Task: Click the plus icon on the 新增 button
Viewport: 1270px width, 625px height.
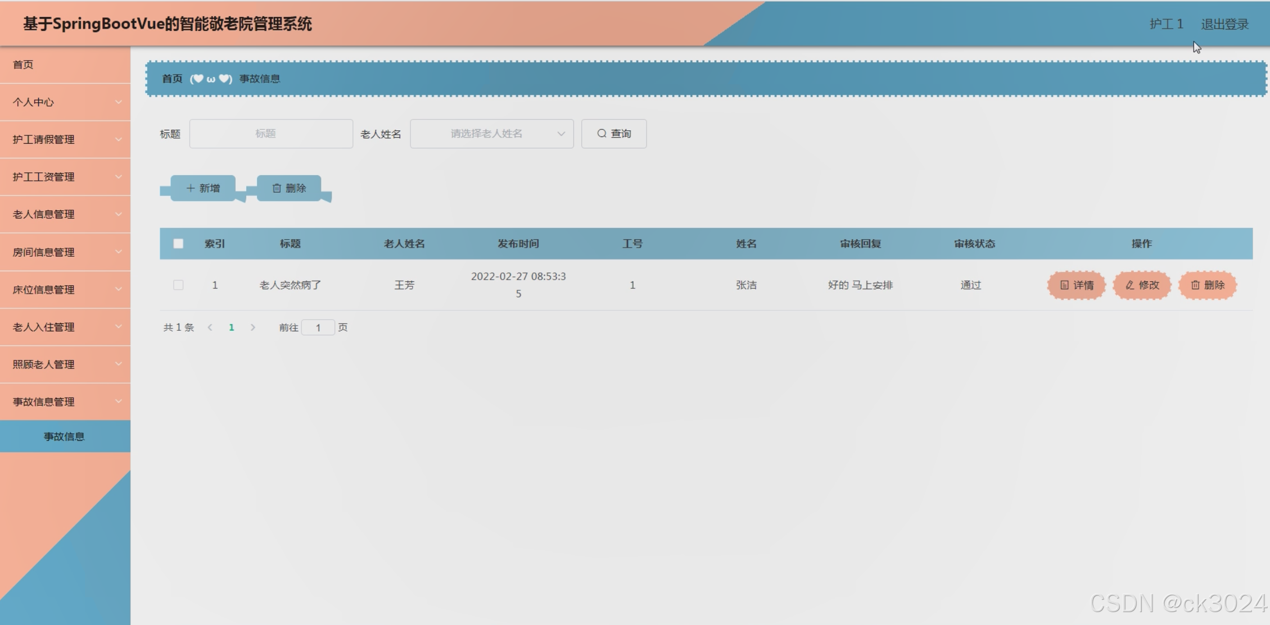Action: (189, 188)
